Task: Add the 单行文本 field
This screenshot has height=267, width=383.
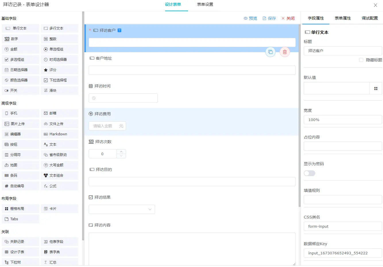Action: [20, 28]
